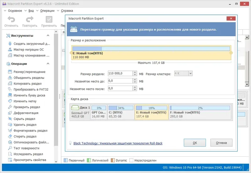Viewport: 251px width, 173px height.
Task: Open Создать загрузочный диск tool icon
Action: pyautogui.click(x=10, y=43)
